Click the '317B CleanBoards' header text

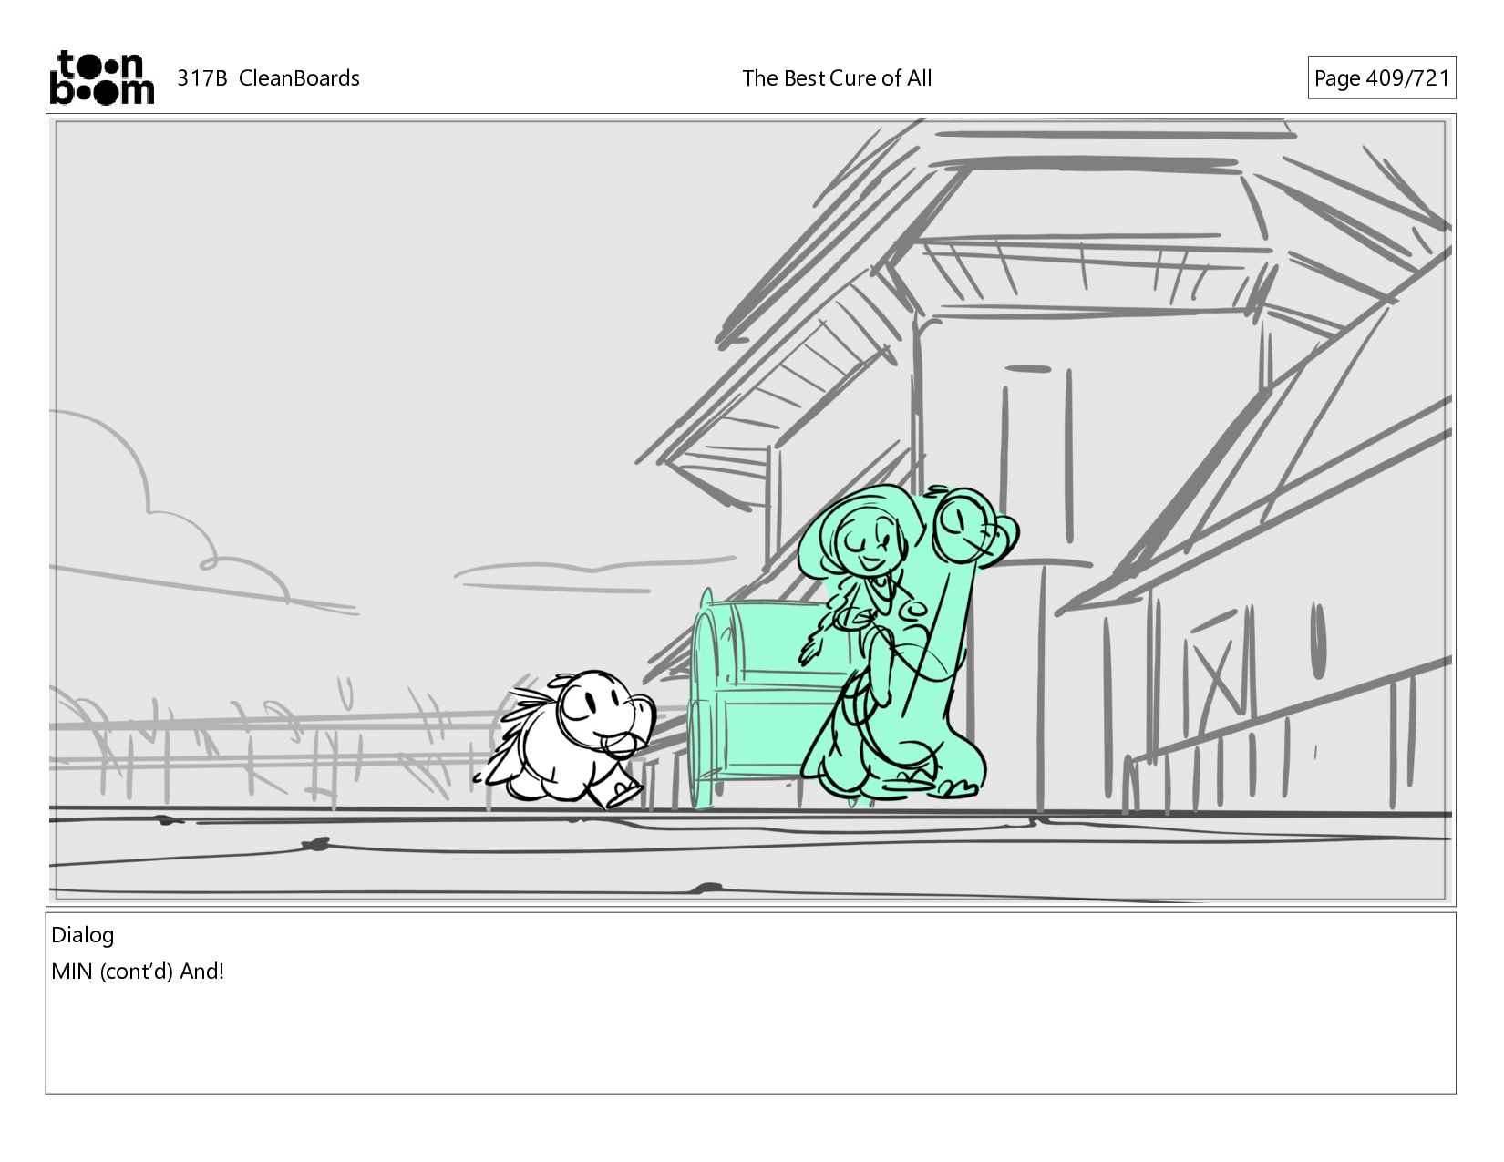[x=268, y=78]
